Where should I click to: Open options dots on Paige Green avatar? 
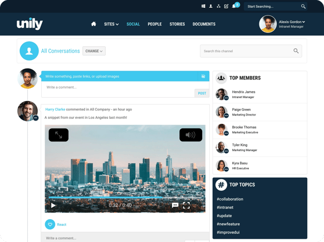(x=226, y=116)
